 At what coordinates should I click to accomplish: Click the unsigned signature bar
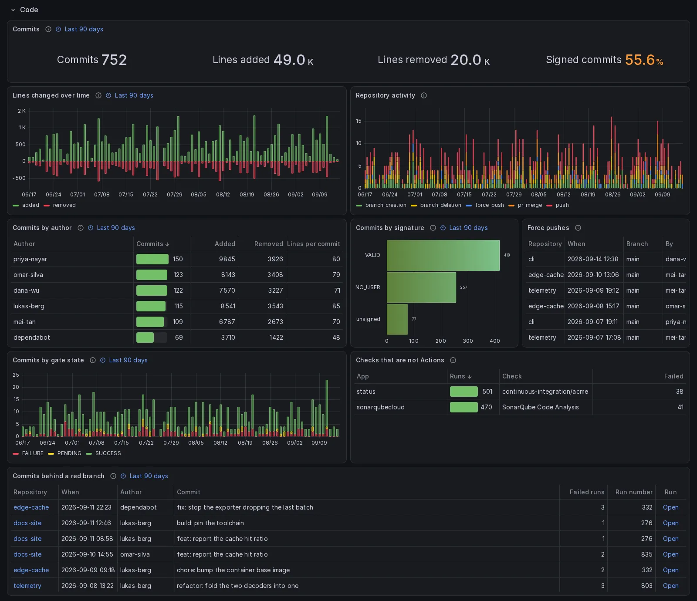click(397, 319)
